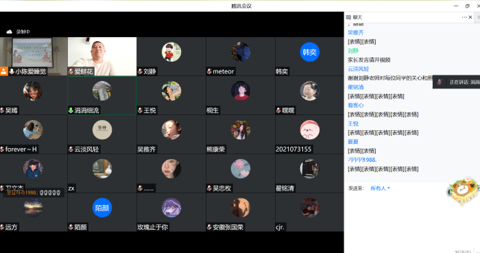
Task: Click the green active microphone icon of 涓涓细流
Action: [71, 110]
